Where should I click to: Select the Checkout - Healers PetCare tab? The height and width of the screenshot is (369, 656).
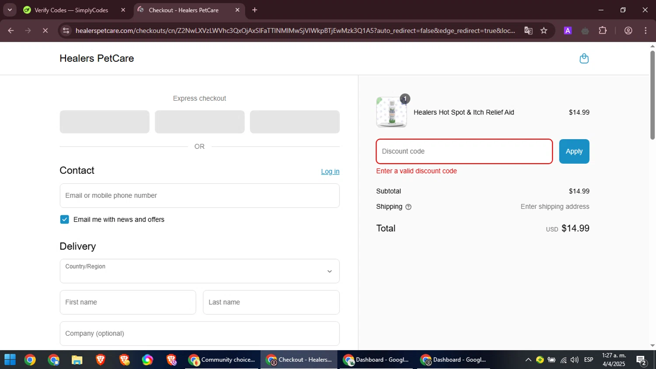[x=184, y=10]
